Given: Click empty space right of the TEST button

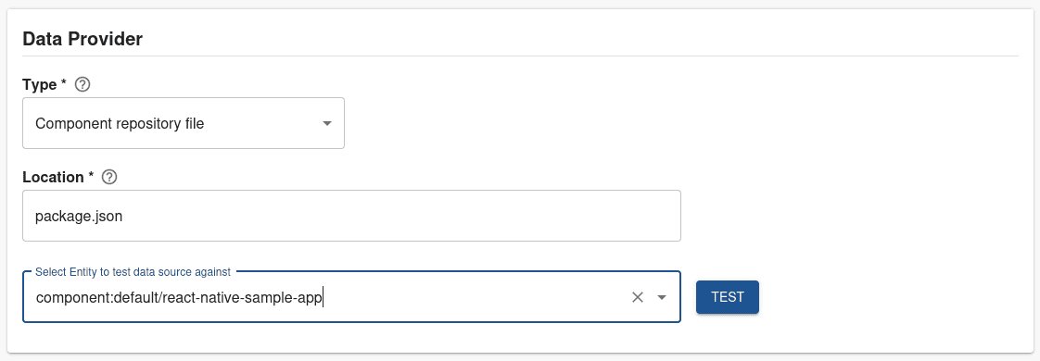Looking at the screenshot, I should 889,297.
